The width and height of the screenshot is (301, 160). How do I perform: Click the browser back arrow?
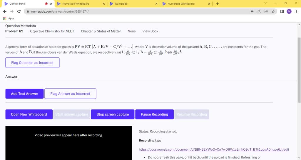5,11
